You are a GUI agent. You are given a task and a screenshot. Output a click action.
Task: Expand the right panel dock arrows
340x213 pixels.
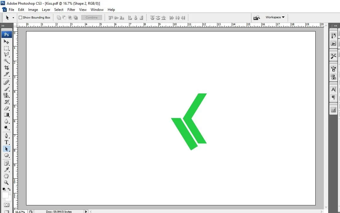click(x=336, y=26)
